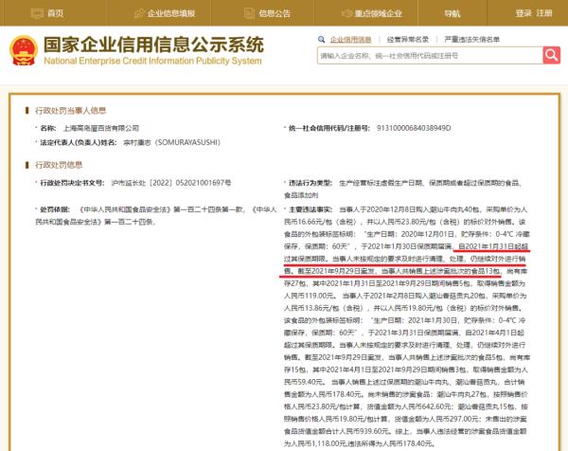Screen dimensions: 568x451
Task: Open the 导航 nav item
Action: click(x=453, y=14)
